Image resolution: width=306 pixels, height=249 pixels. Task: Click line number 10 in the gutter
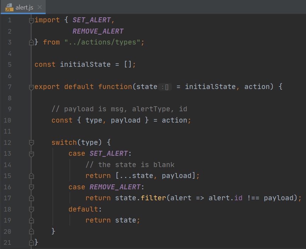7,120
